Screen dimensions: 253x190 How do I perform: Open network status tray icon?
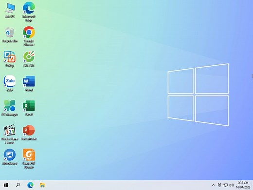[225, 185]
